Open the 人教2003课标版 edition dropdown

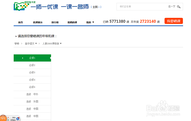coord(52,43)
